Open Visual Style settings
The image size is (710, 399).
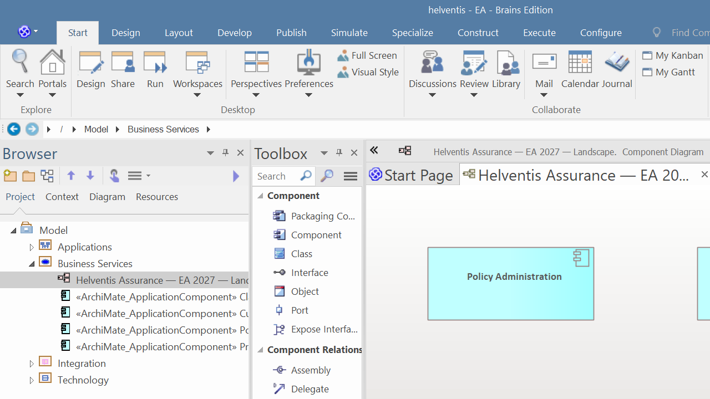[x=368, y=72]
